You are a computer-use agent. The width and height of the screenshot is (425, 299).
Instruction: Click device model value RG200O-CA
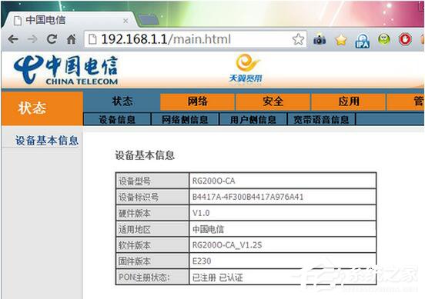(x=213, y=181)
